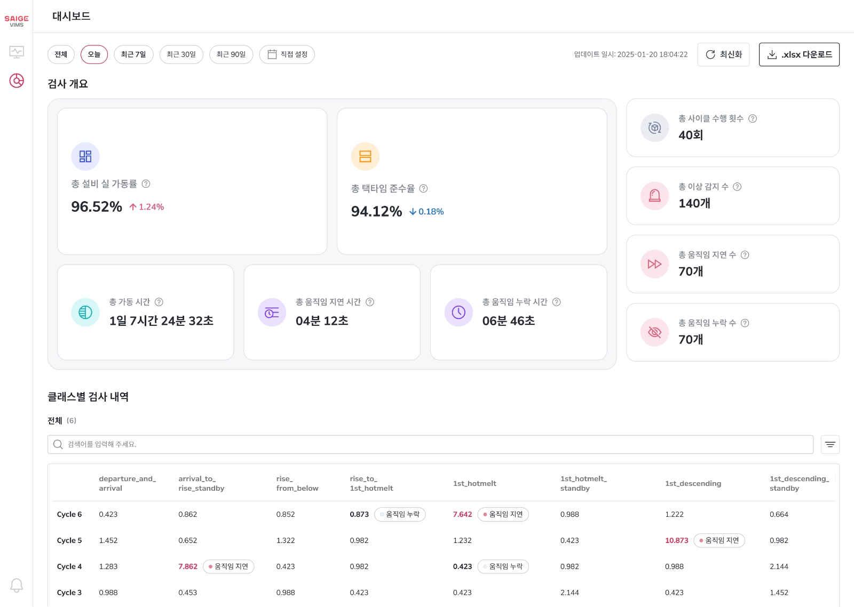Viewport: 854px width, 607px height.
Task: Click help icon next to 총 설비 실 가동률
Action: 146,183
